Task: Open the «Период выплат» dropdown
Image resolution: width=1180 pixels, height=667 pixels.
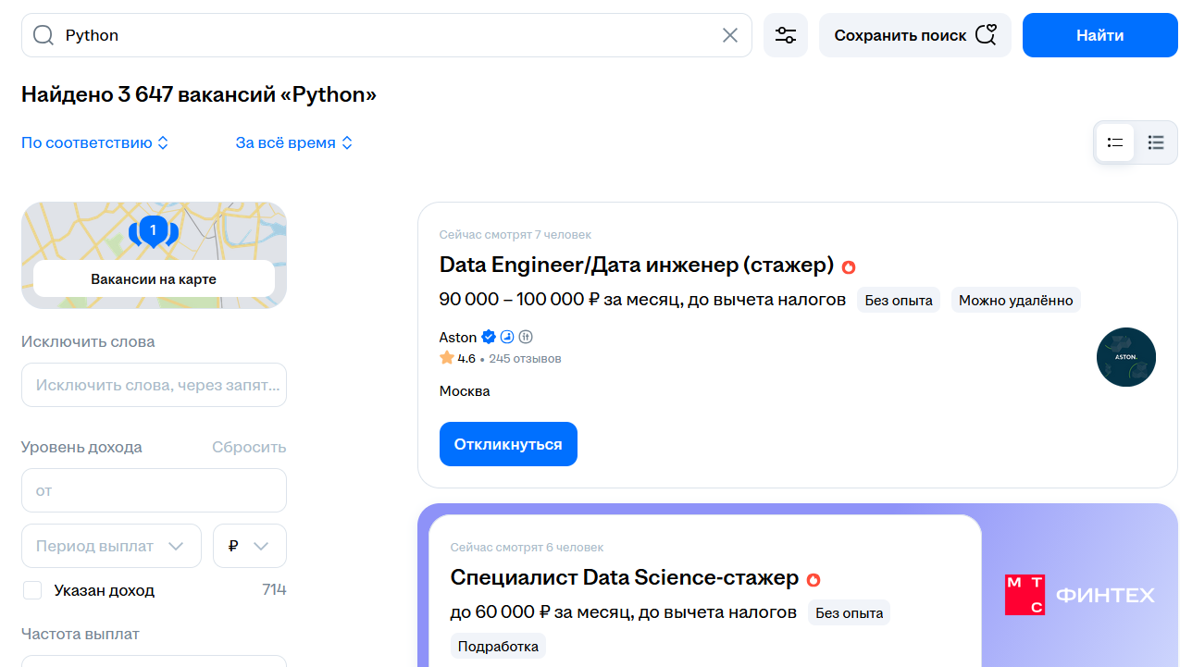Action: 111,546
